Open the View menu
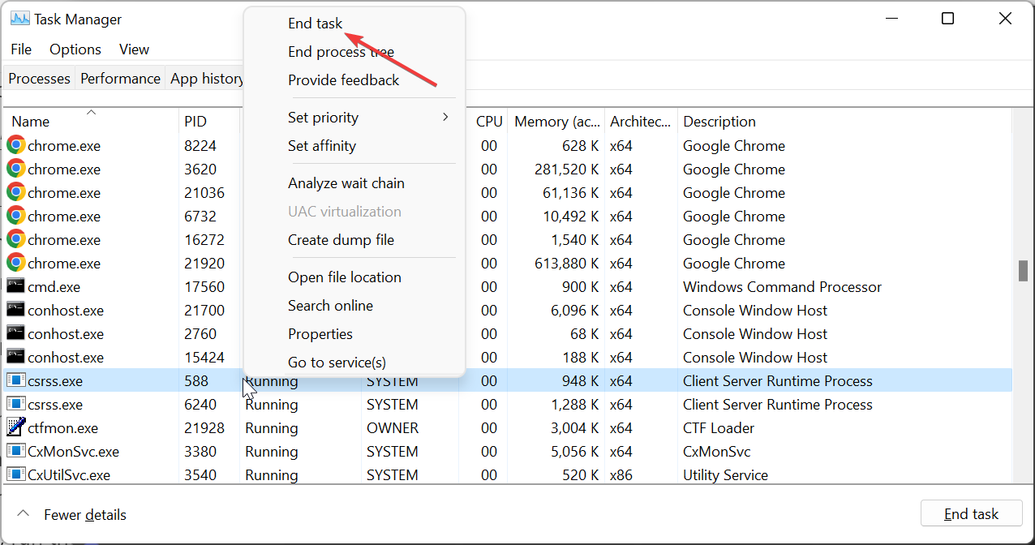 [x=134, y=49]
